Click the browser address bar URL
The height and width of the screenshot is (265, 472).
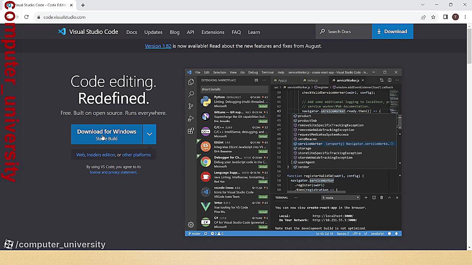coord(64,17)
